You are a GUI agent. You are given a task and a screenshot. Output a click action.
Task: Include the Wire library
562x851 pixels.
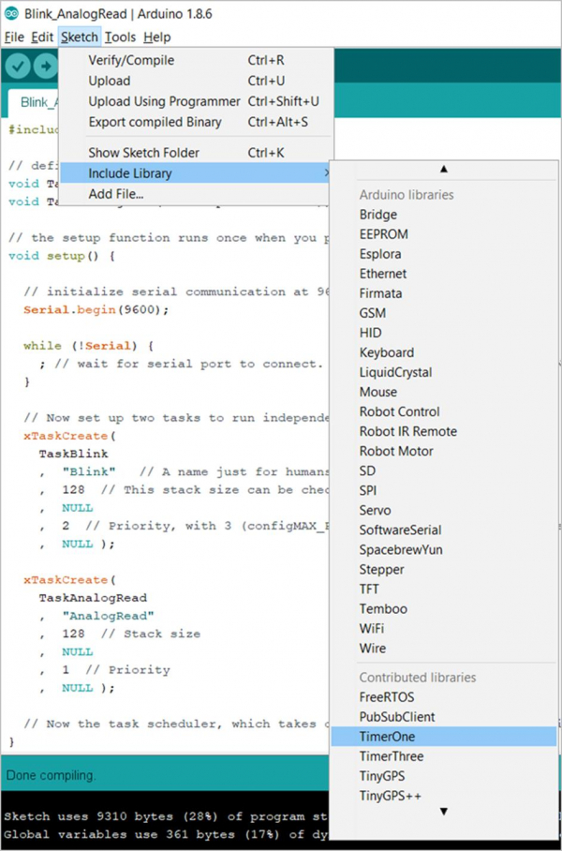pos(444,648)
